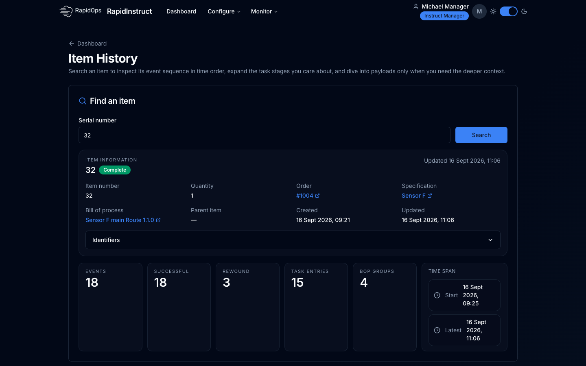Viewport: 586px width, 366px height.
Task: Click the RapidInstruct brand title
Action: point(129,11)
